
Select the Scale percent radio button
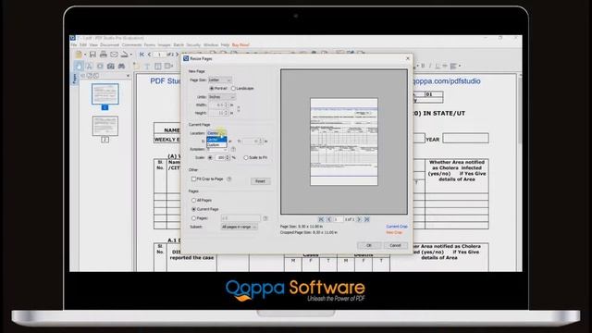210,157
